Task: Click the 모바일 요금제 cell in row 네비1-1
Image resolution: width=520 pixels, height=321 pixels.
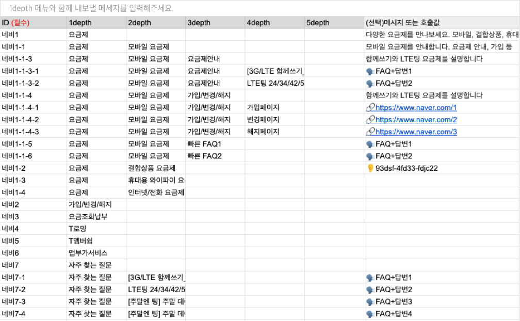Action: pos(156,47)
